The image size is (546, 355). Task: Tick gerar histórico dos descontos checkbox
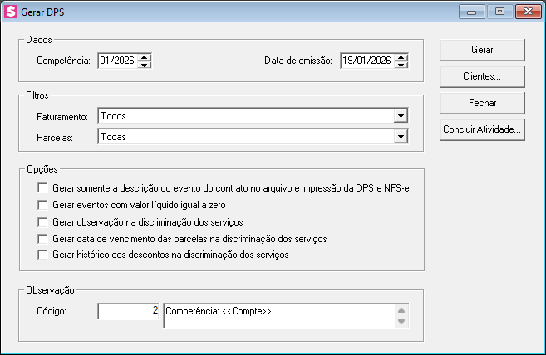[43, 255]
